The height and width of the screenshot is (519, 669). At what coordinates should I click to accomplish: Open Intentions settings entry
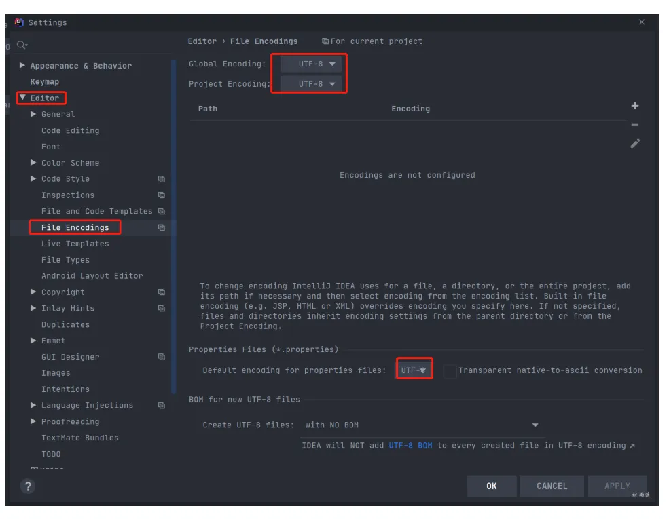coord(65,389)
